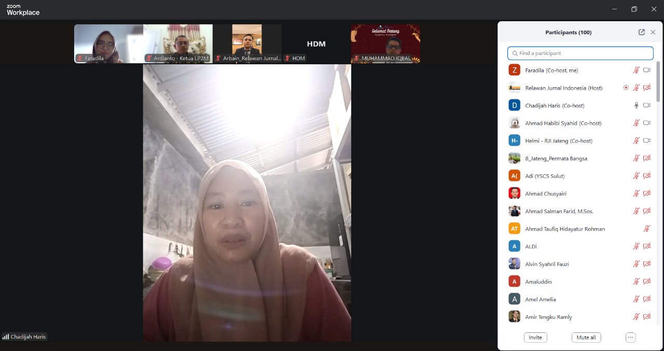The height and width of the screenshot is (351, 664).
Task: Click the Invite button
Action: pos(535,338)
